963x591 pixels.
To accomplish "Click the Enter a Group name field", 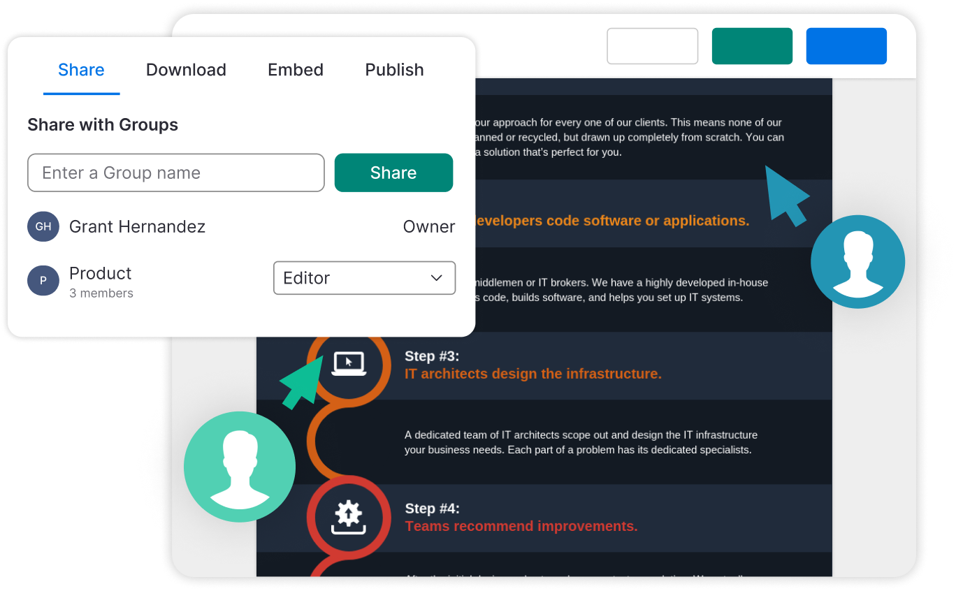I will (175, 173).
